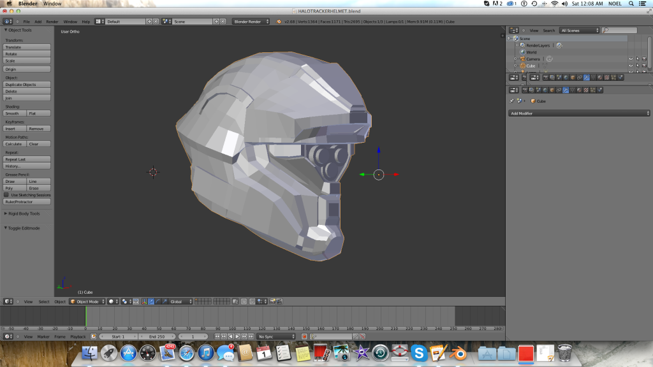The width and height of the screenshot is (653, 367).
Task: Click the Repeat Last button
Action: pyautogui.click(x=27, y=159)
